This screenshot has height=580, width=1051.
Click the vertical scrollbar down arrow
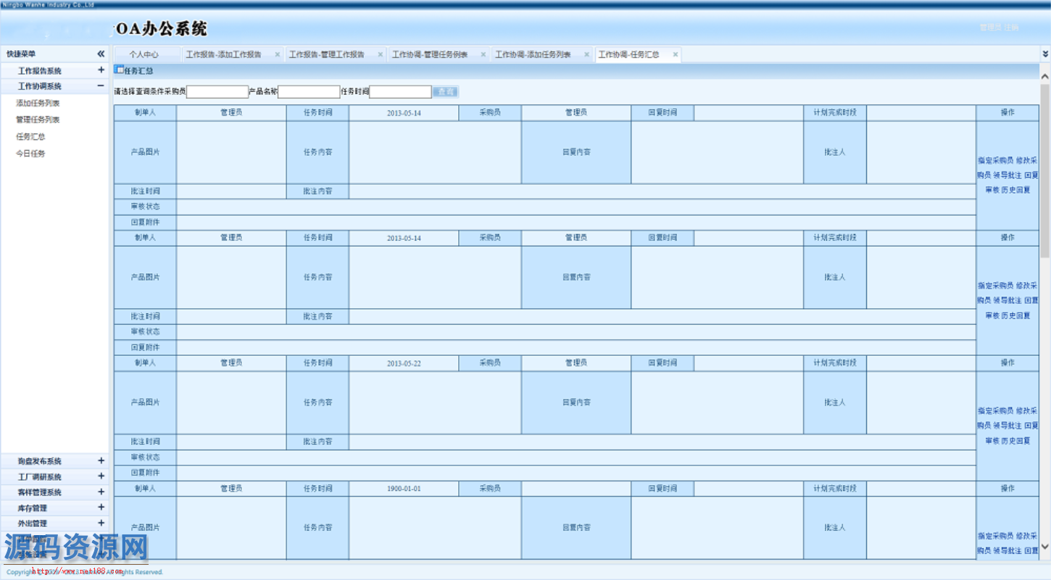pos(1044,546)
